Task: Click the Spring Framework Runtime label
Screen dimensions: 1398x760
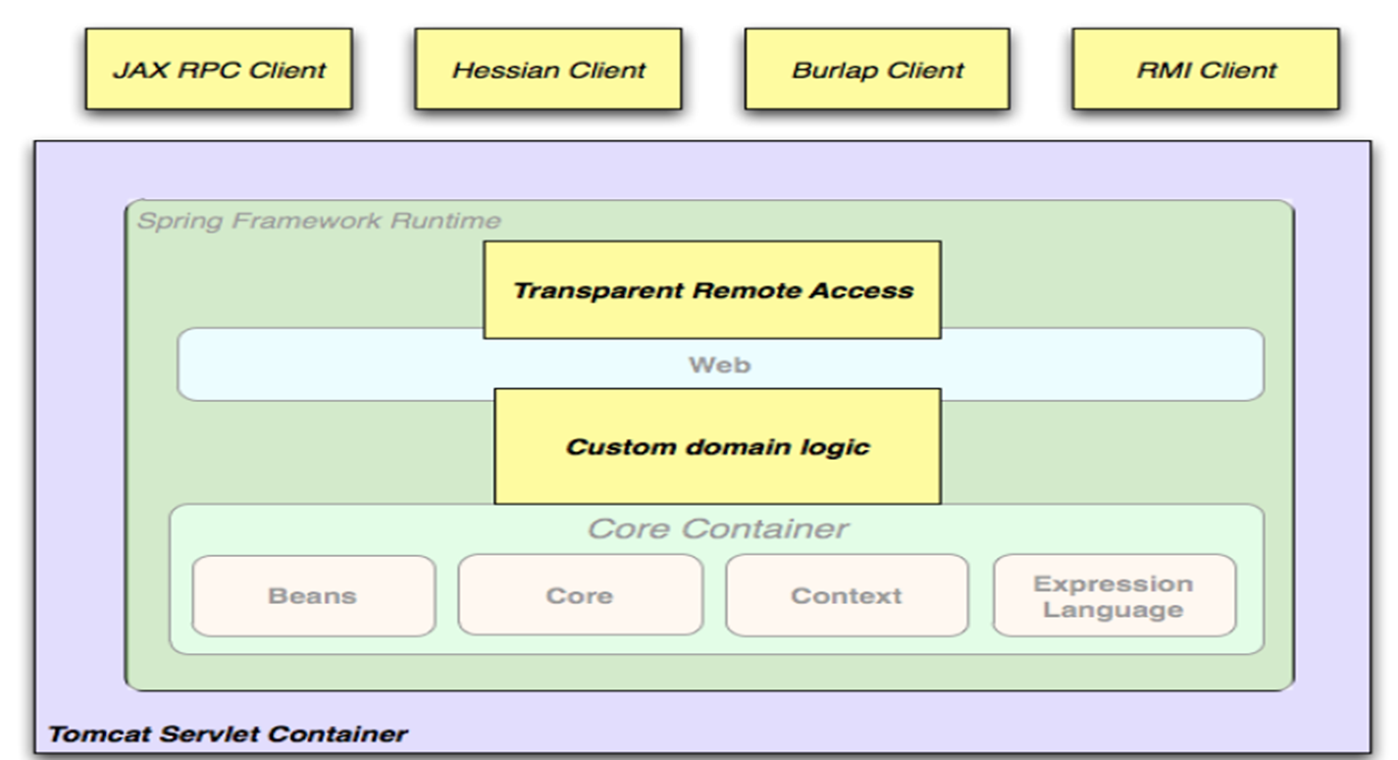Action: pyautogui.click(x=319, y=220)
